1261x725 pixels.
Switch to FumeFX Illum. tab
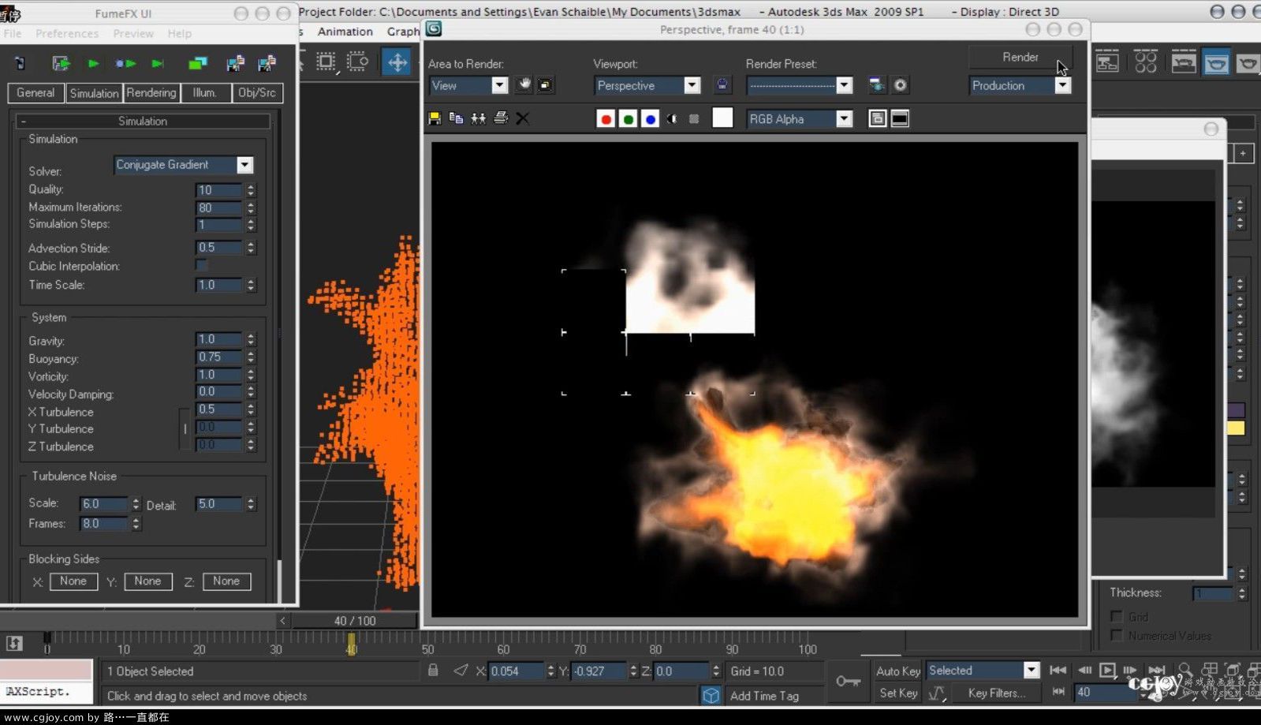204,92
